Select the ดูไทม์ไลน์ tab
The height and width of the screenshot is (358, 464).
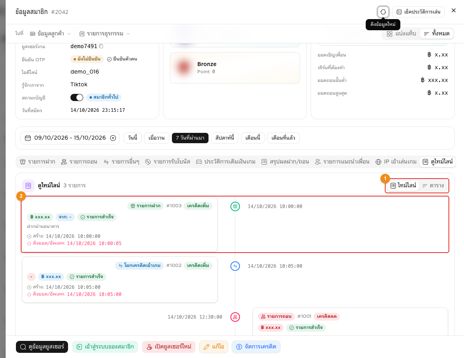click(x=438, y=161)
